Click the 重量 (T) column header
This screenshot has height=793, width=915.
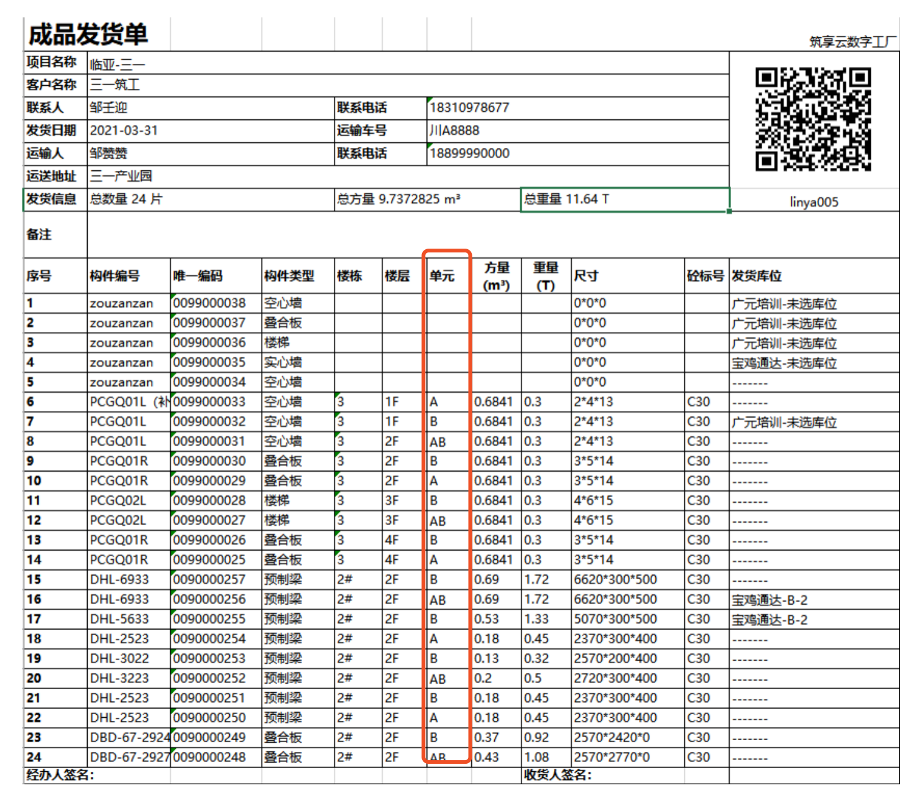tap(545, 276)
